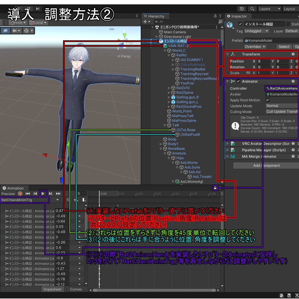Open the Tag Untagged dropdown
Viewport: 299px width, 299px height.
point(257,31)
